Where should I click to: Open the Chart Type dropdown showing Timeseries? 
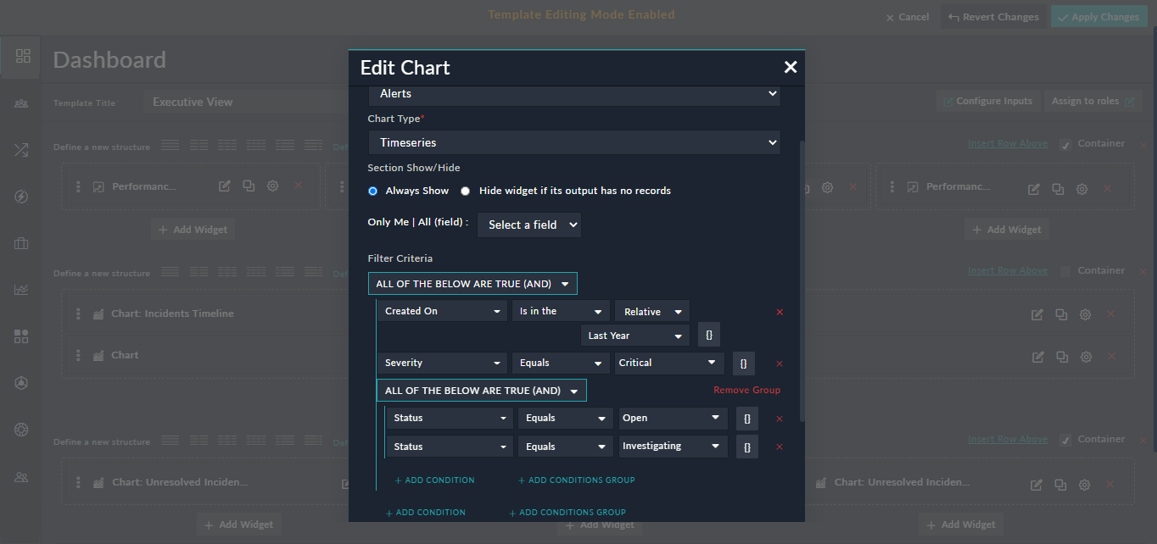coord(574,142)
